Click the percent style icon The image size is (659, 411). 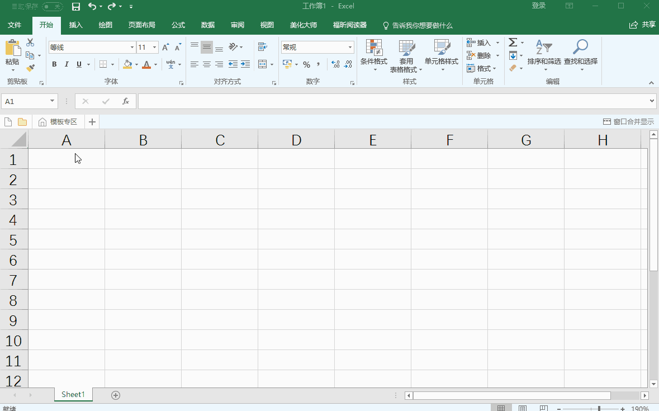[x=306, y=64]
